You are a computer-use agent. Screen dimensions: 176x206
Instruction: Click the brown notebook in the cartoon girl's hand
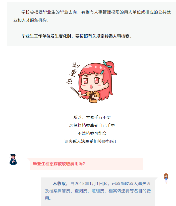[x=93, y=98]
